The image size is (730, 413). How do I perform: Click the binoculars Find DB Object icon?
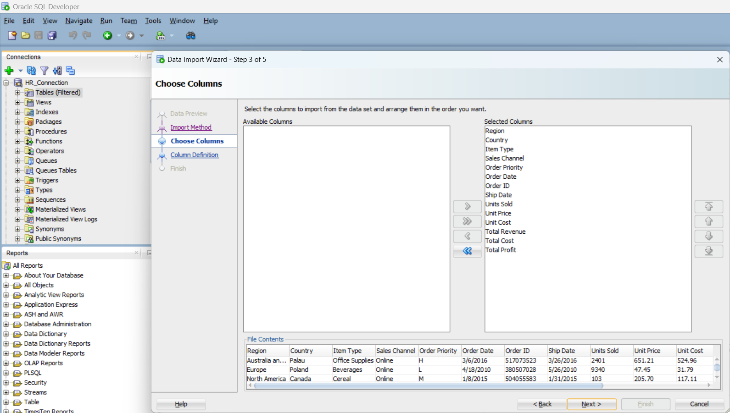pyautogui.click(x=191, y=35)
